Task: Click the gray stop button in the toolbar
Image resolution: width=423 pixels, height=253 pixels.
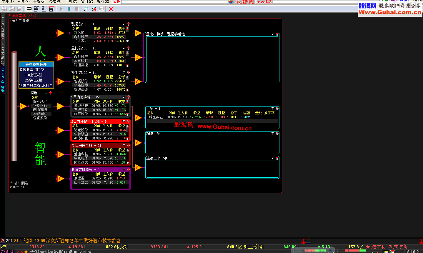Action: [x=77, y=9]
